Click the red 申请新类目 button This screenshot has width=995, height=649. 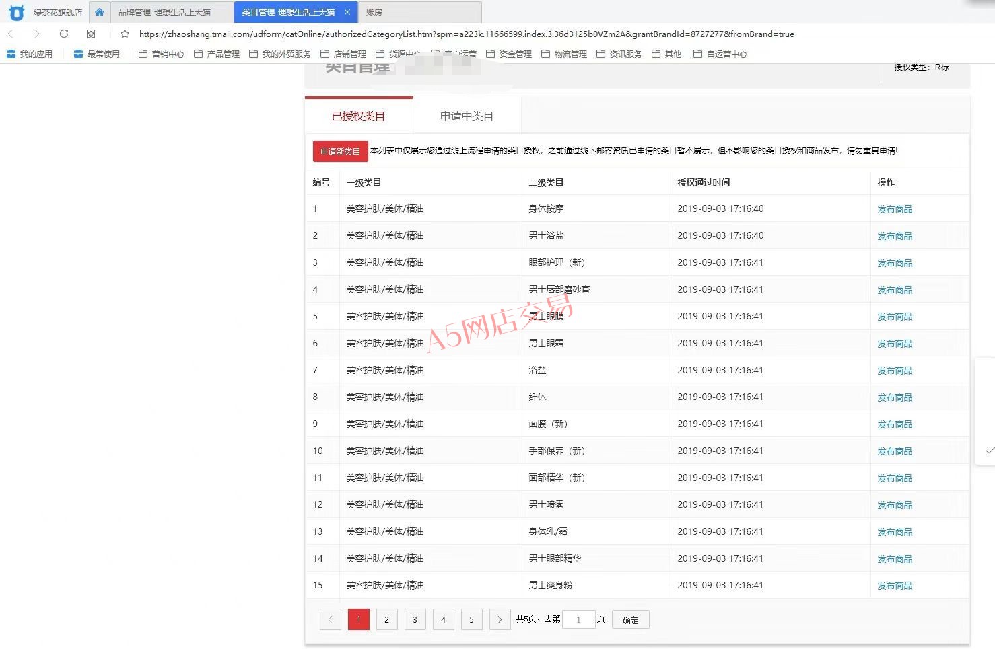click(x=340, y=151)
